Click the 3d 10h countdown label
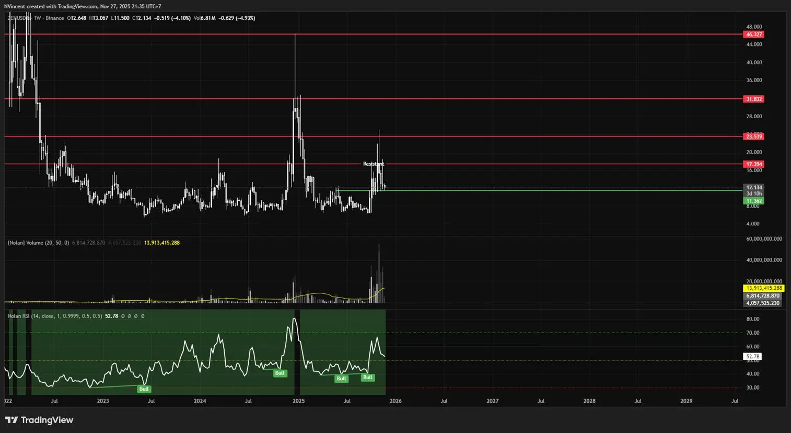The image size is (791, 433). point(753,193)
